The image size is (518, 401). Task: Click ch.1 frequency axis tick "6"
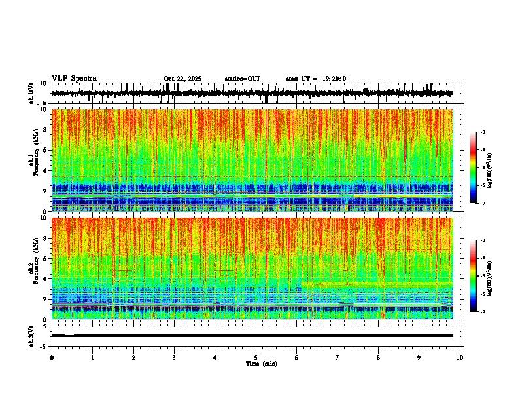46,150
